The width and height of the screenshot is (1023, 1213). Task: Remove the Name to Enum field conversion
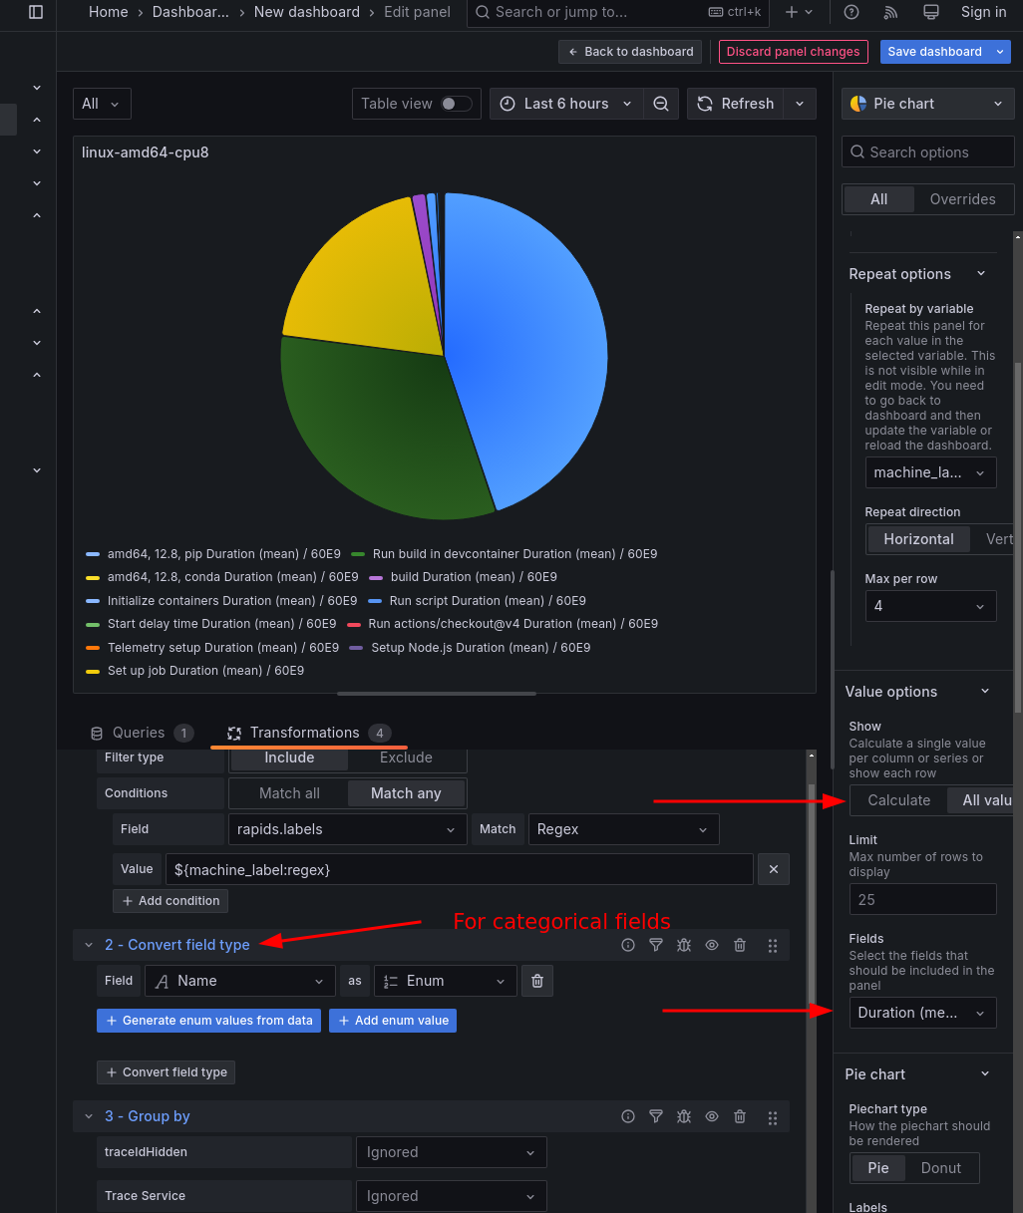click(537, 981)
